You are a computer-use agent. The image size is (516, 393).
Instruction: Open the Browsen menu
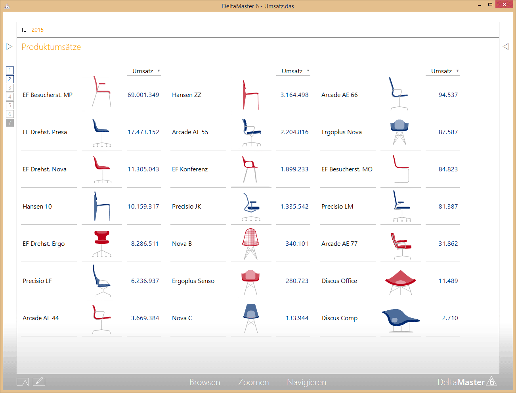tap(204, 382)
